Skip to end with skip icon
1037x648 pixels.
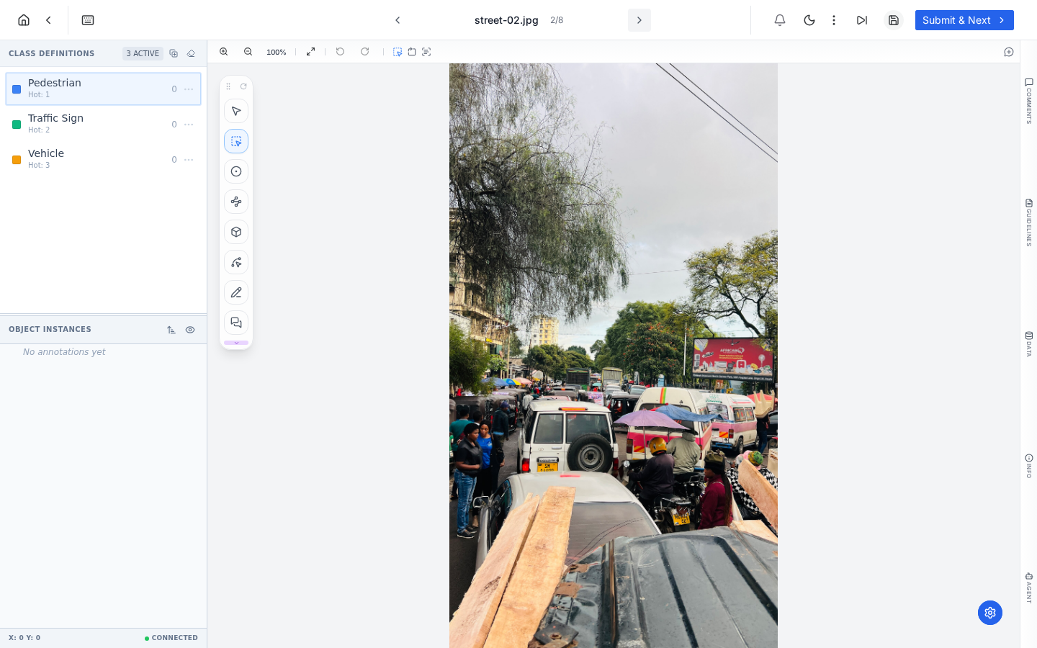point(862,20)
